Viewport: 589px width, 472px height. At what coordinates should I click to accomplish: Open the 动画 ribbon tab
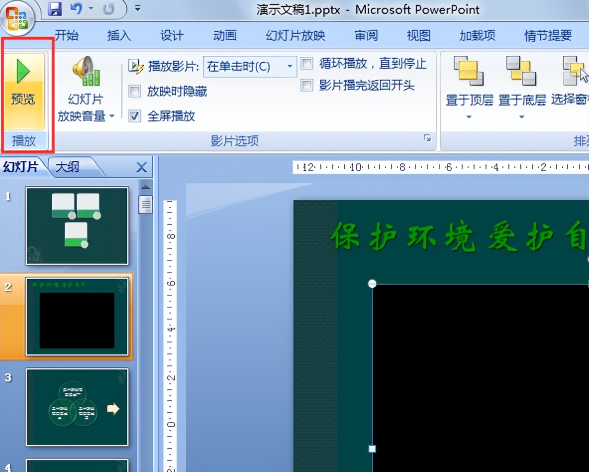pyautogui.click(x=225, y=35)
